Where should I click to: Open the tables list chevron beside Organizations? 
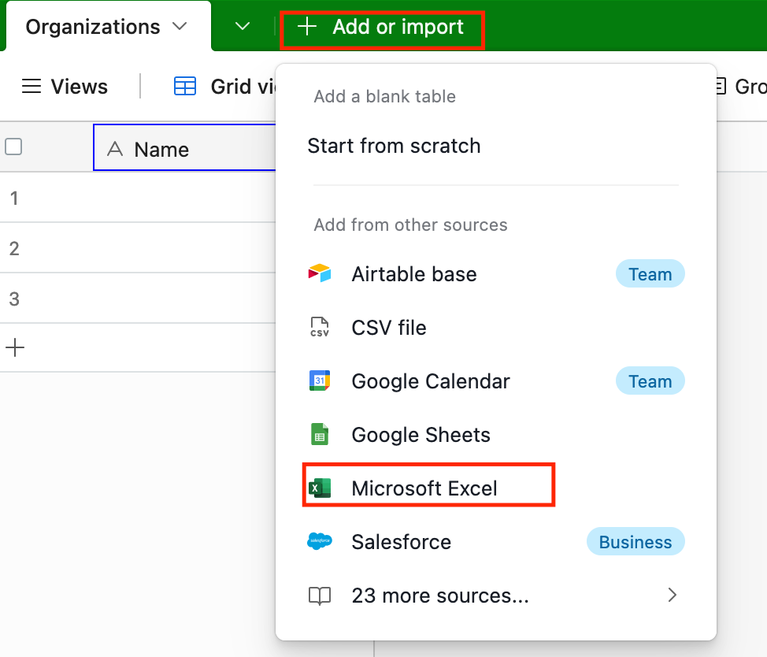[x=243, y=27]
